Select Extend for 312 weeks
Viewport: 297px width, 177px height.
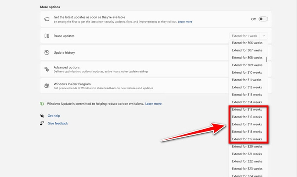click(x=247, y=87)
